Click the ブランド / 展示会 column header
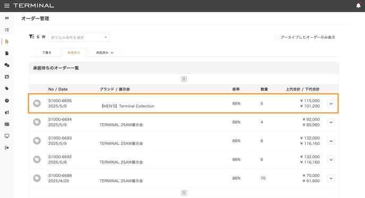 coord(115,89)
